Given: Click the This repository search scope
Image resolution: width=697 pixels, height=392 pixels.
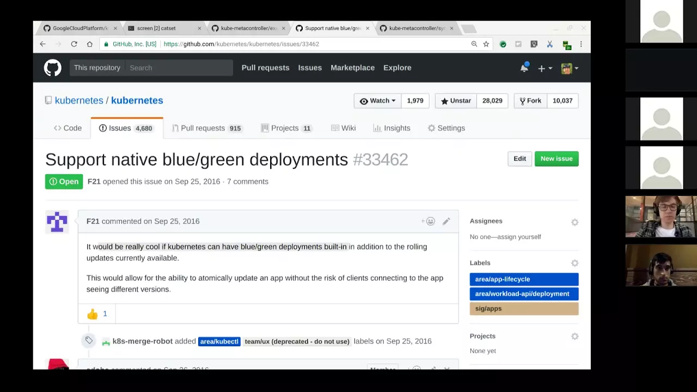Looking at the screenshot, I should pyautogui.click(x=97, y=68).
